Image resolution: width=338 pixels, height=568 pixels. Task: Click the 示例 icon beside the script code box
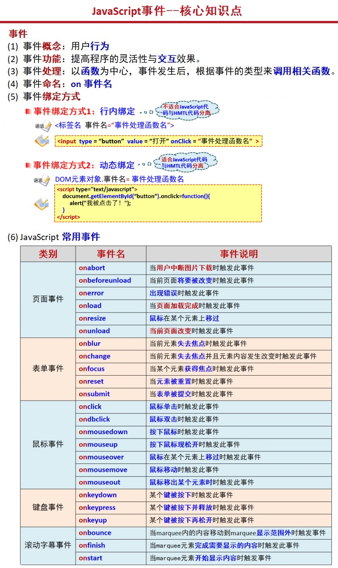(x=42, y=204)
